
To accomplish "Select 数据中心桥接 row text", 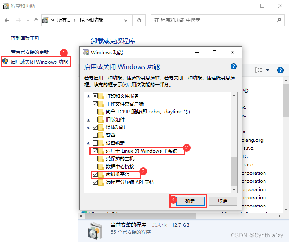I will (x=120, y=167).
